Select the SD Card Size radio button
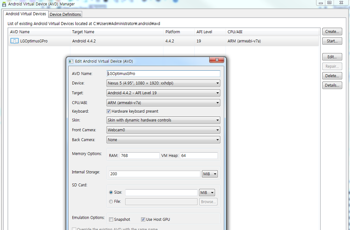This screenshot has height=230, width=350. 111,192
